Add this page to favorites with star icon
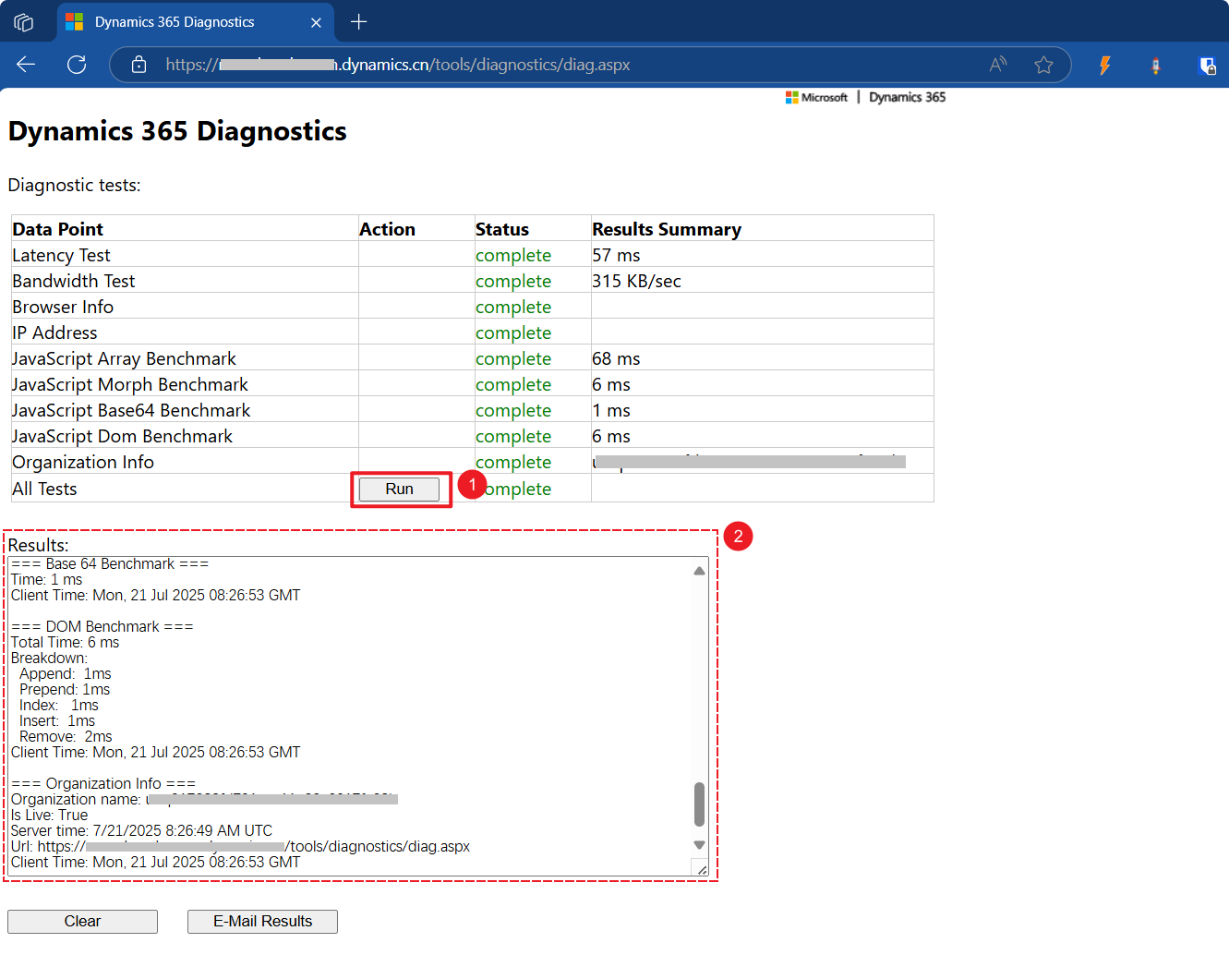The image size is (1229, 955). click(x=1043, y=65)
